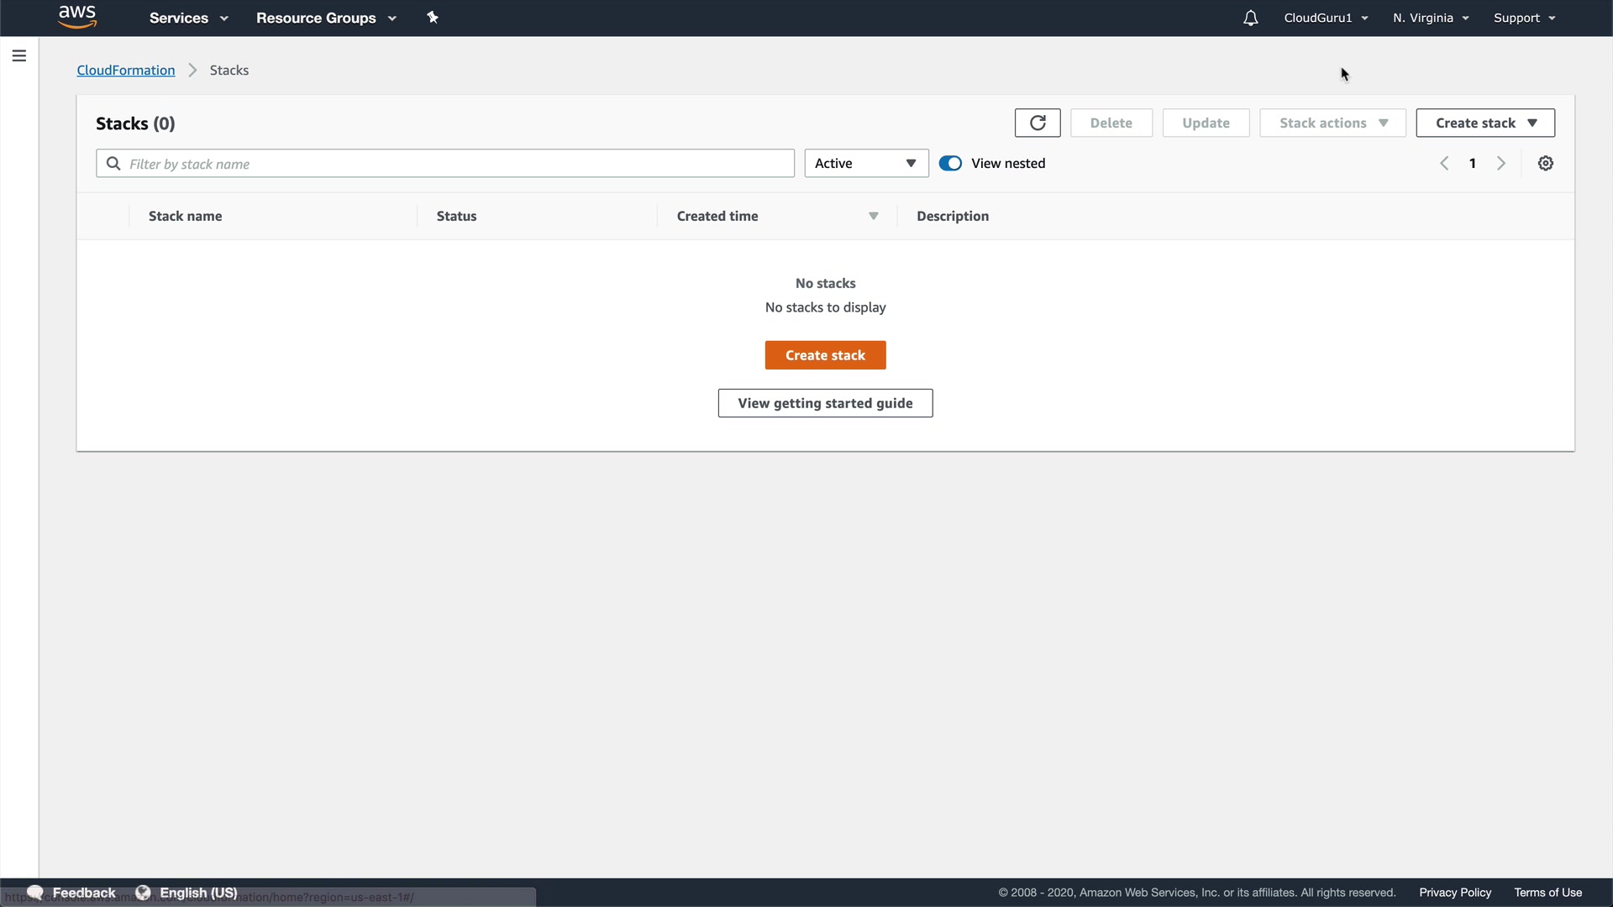Click the AWS logo home icon

click(x=77, y=17)
